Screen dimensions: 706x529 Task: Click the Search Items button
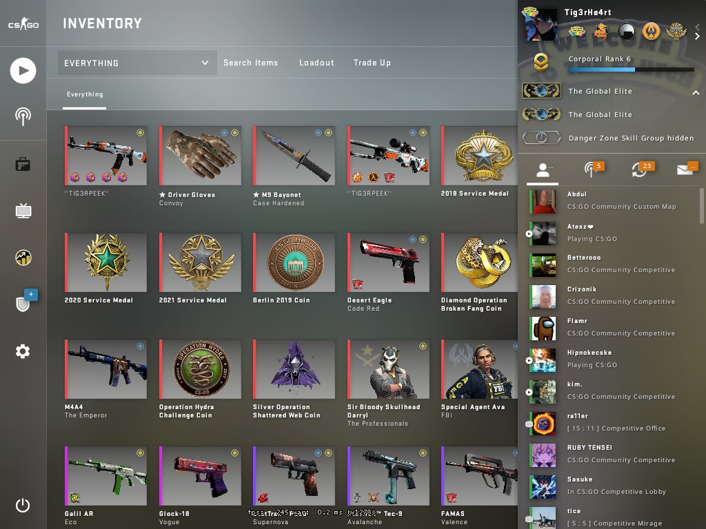coord(251,63)
